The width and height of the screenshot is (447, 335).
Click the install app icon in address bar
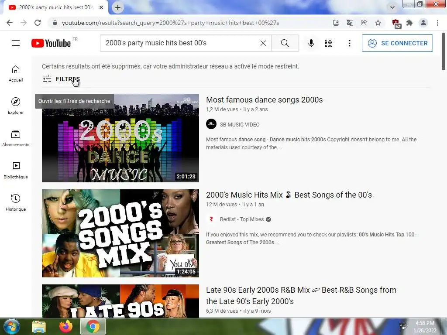click(x=336, y=23)
